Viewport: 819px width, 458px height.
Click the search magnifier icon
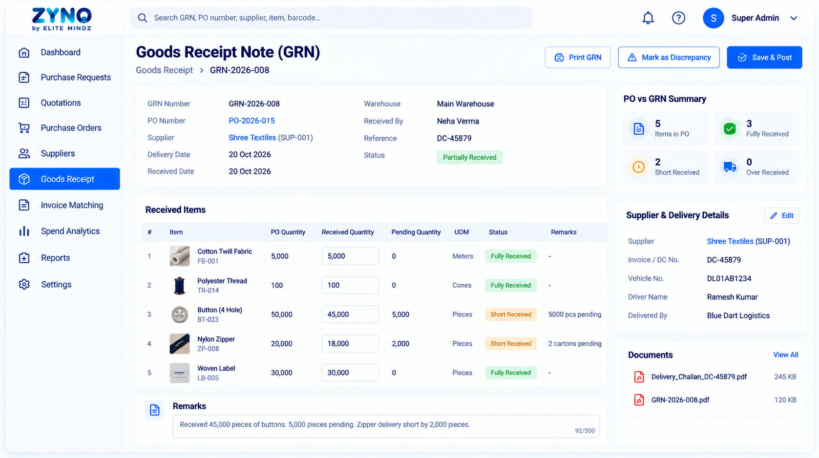click(142, 18)
